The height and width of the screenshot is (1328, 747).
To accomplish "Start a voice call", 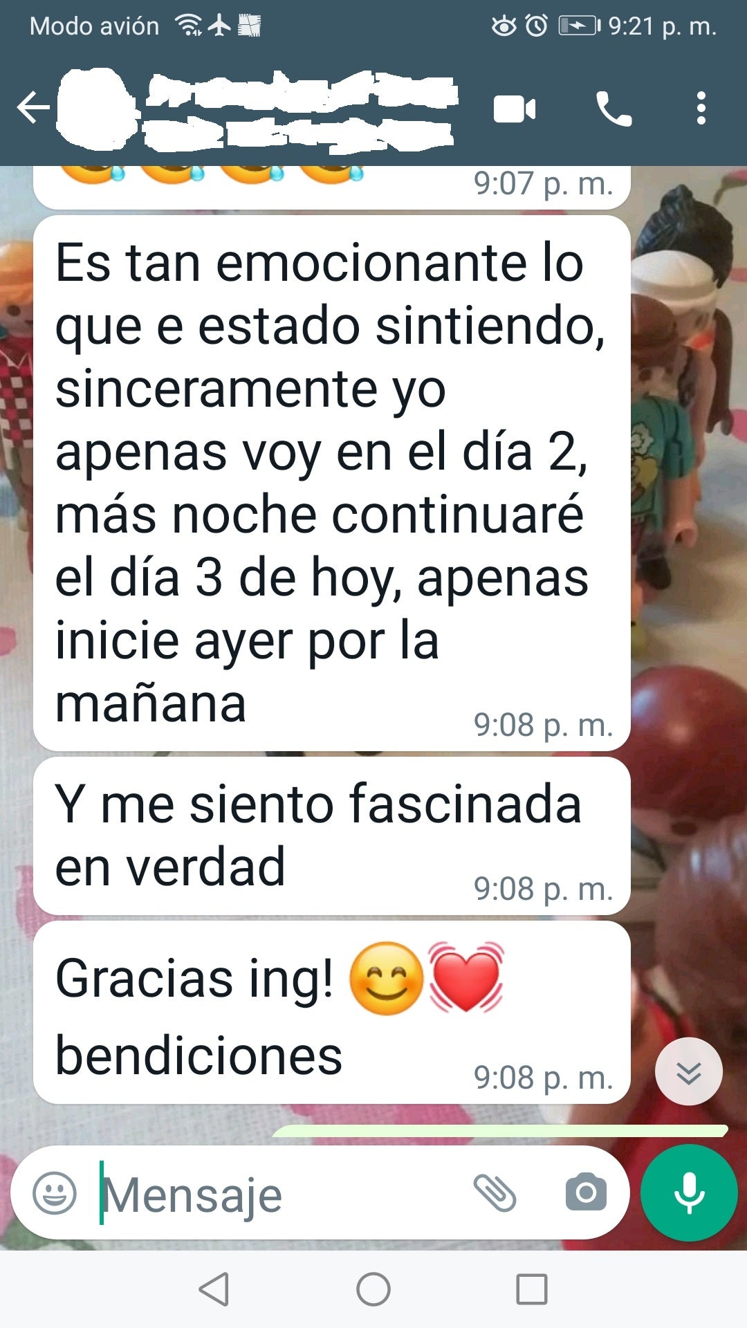I will point(614,109).
